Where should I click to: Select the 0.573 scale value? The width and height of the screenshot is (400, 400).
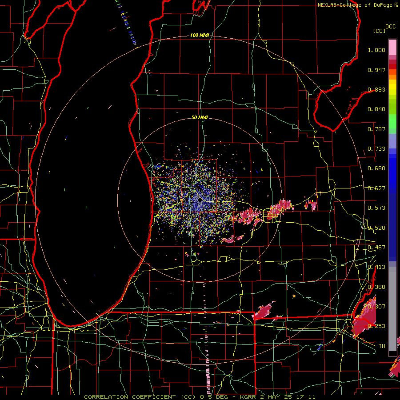(376, 208)
